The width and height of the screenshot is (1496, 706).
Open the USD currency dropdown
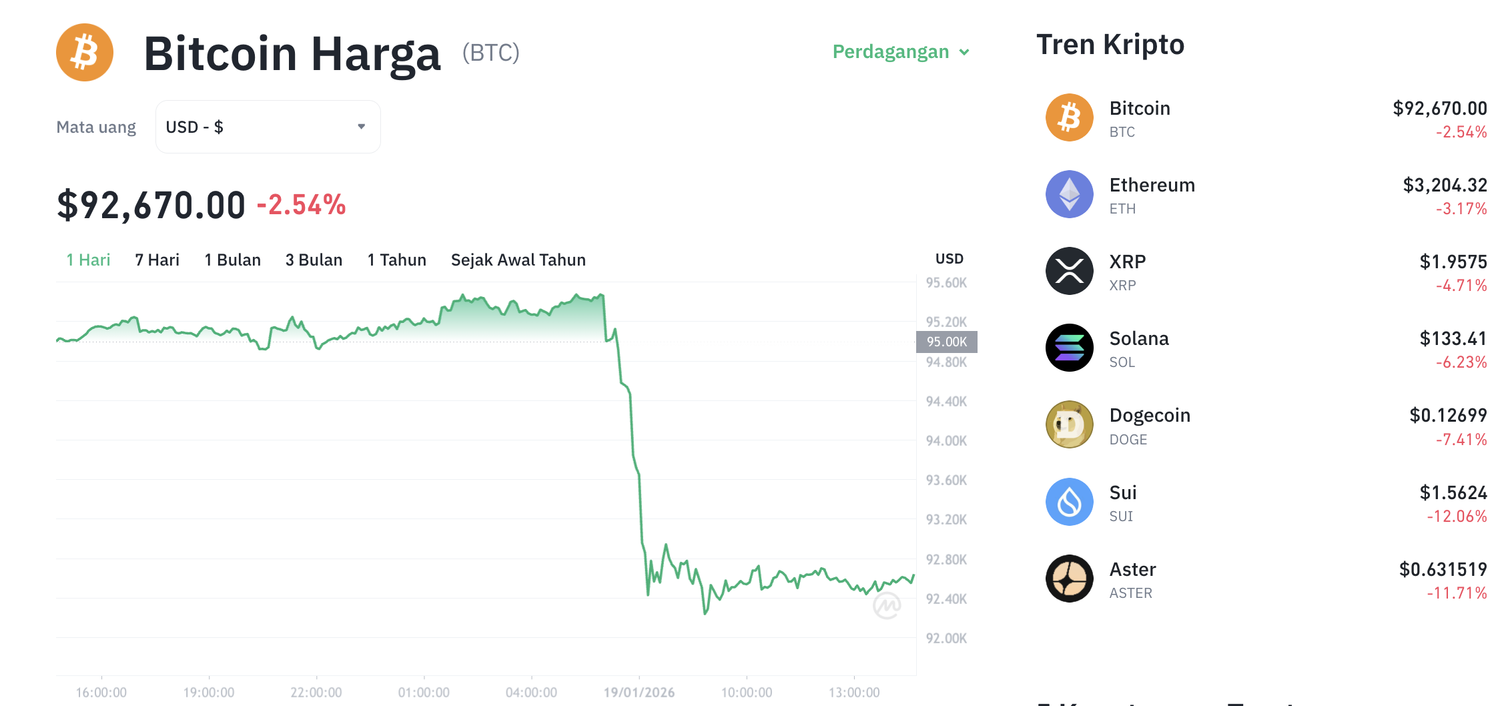coord(268,127)
